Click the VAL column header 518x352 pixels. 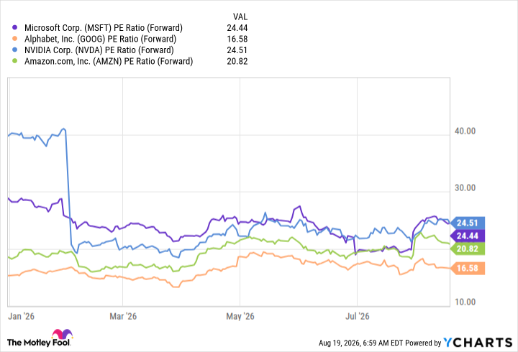tap(240, 17)
